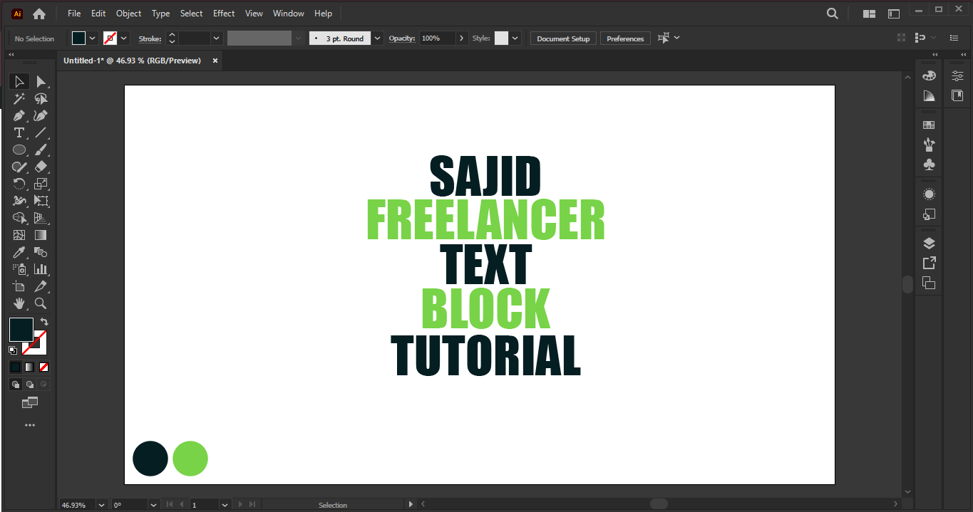
Task: Select the Zoom tool magnifier
Action: pyautogui.click(x=41, y=303)
